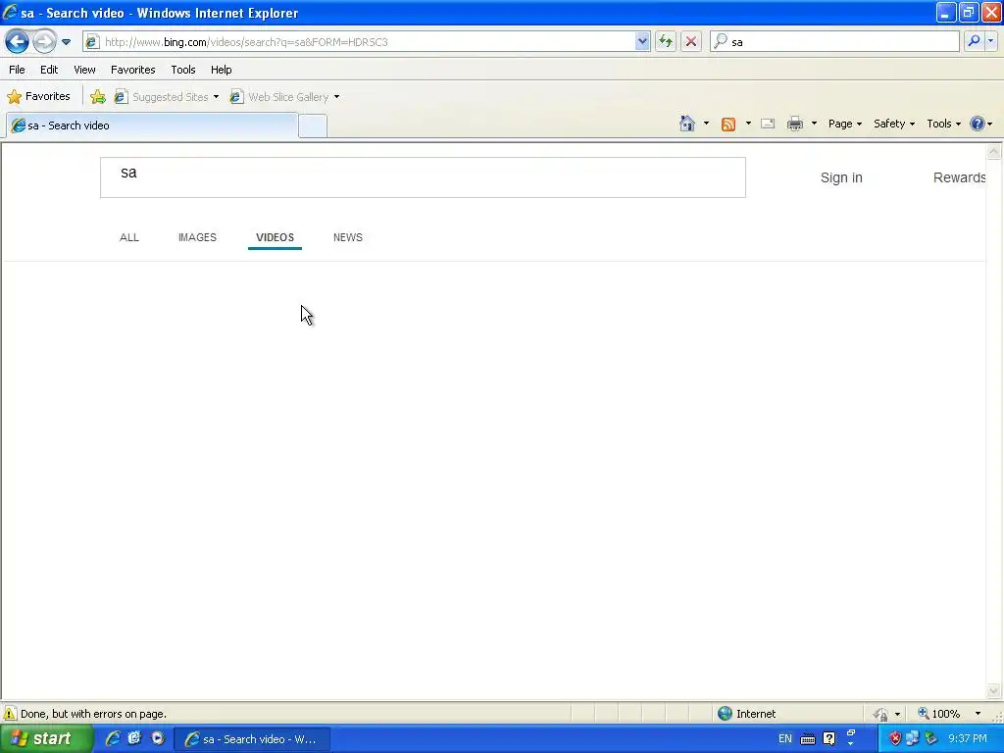This screenshot has width=1004, height=753.
Task: Click the 9:37 PM clock
Action: (x=968, y=739)
